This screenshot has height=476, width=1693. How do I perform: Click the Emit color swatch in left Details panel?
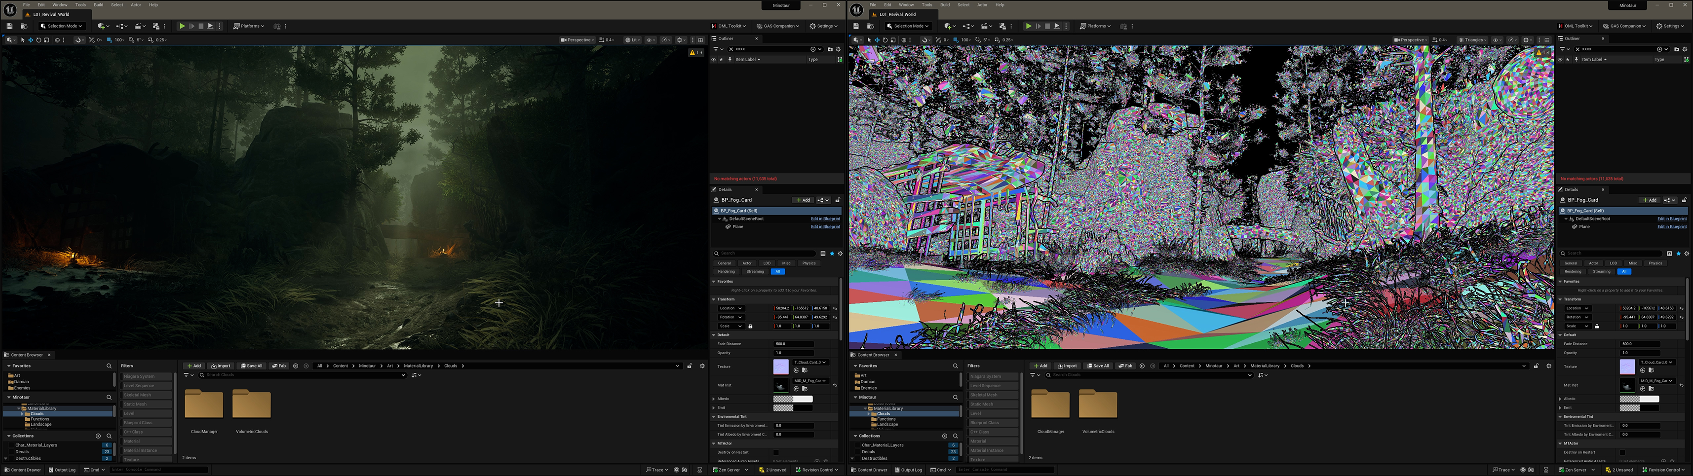pos(793,408)
